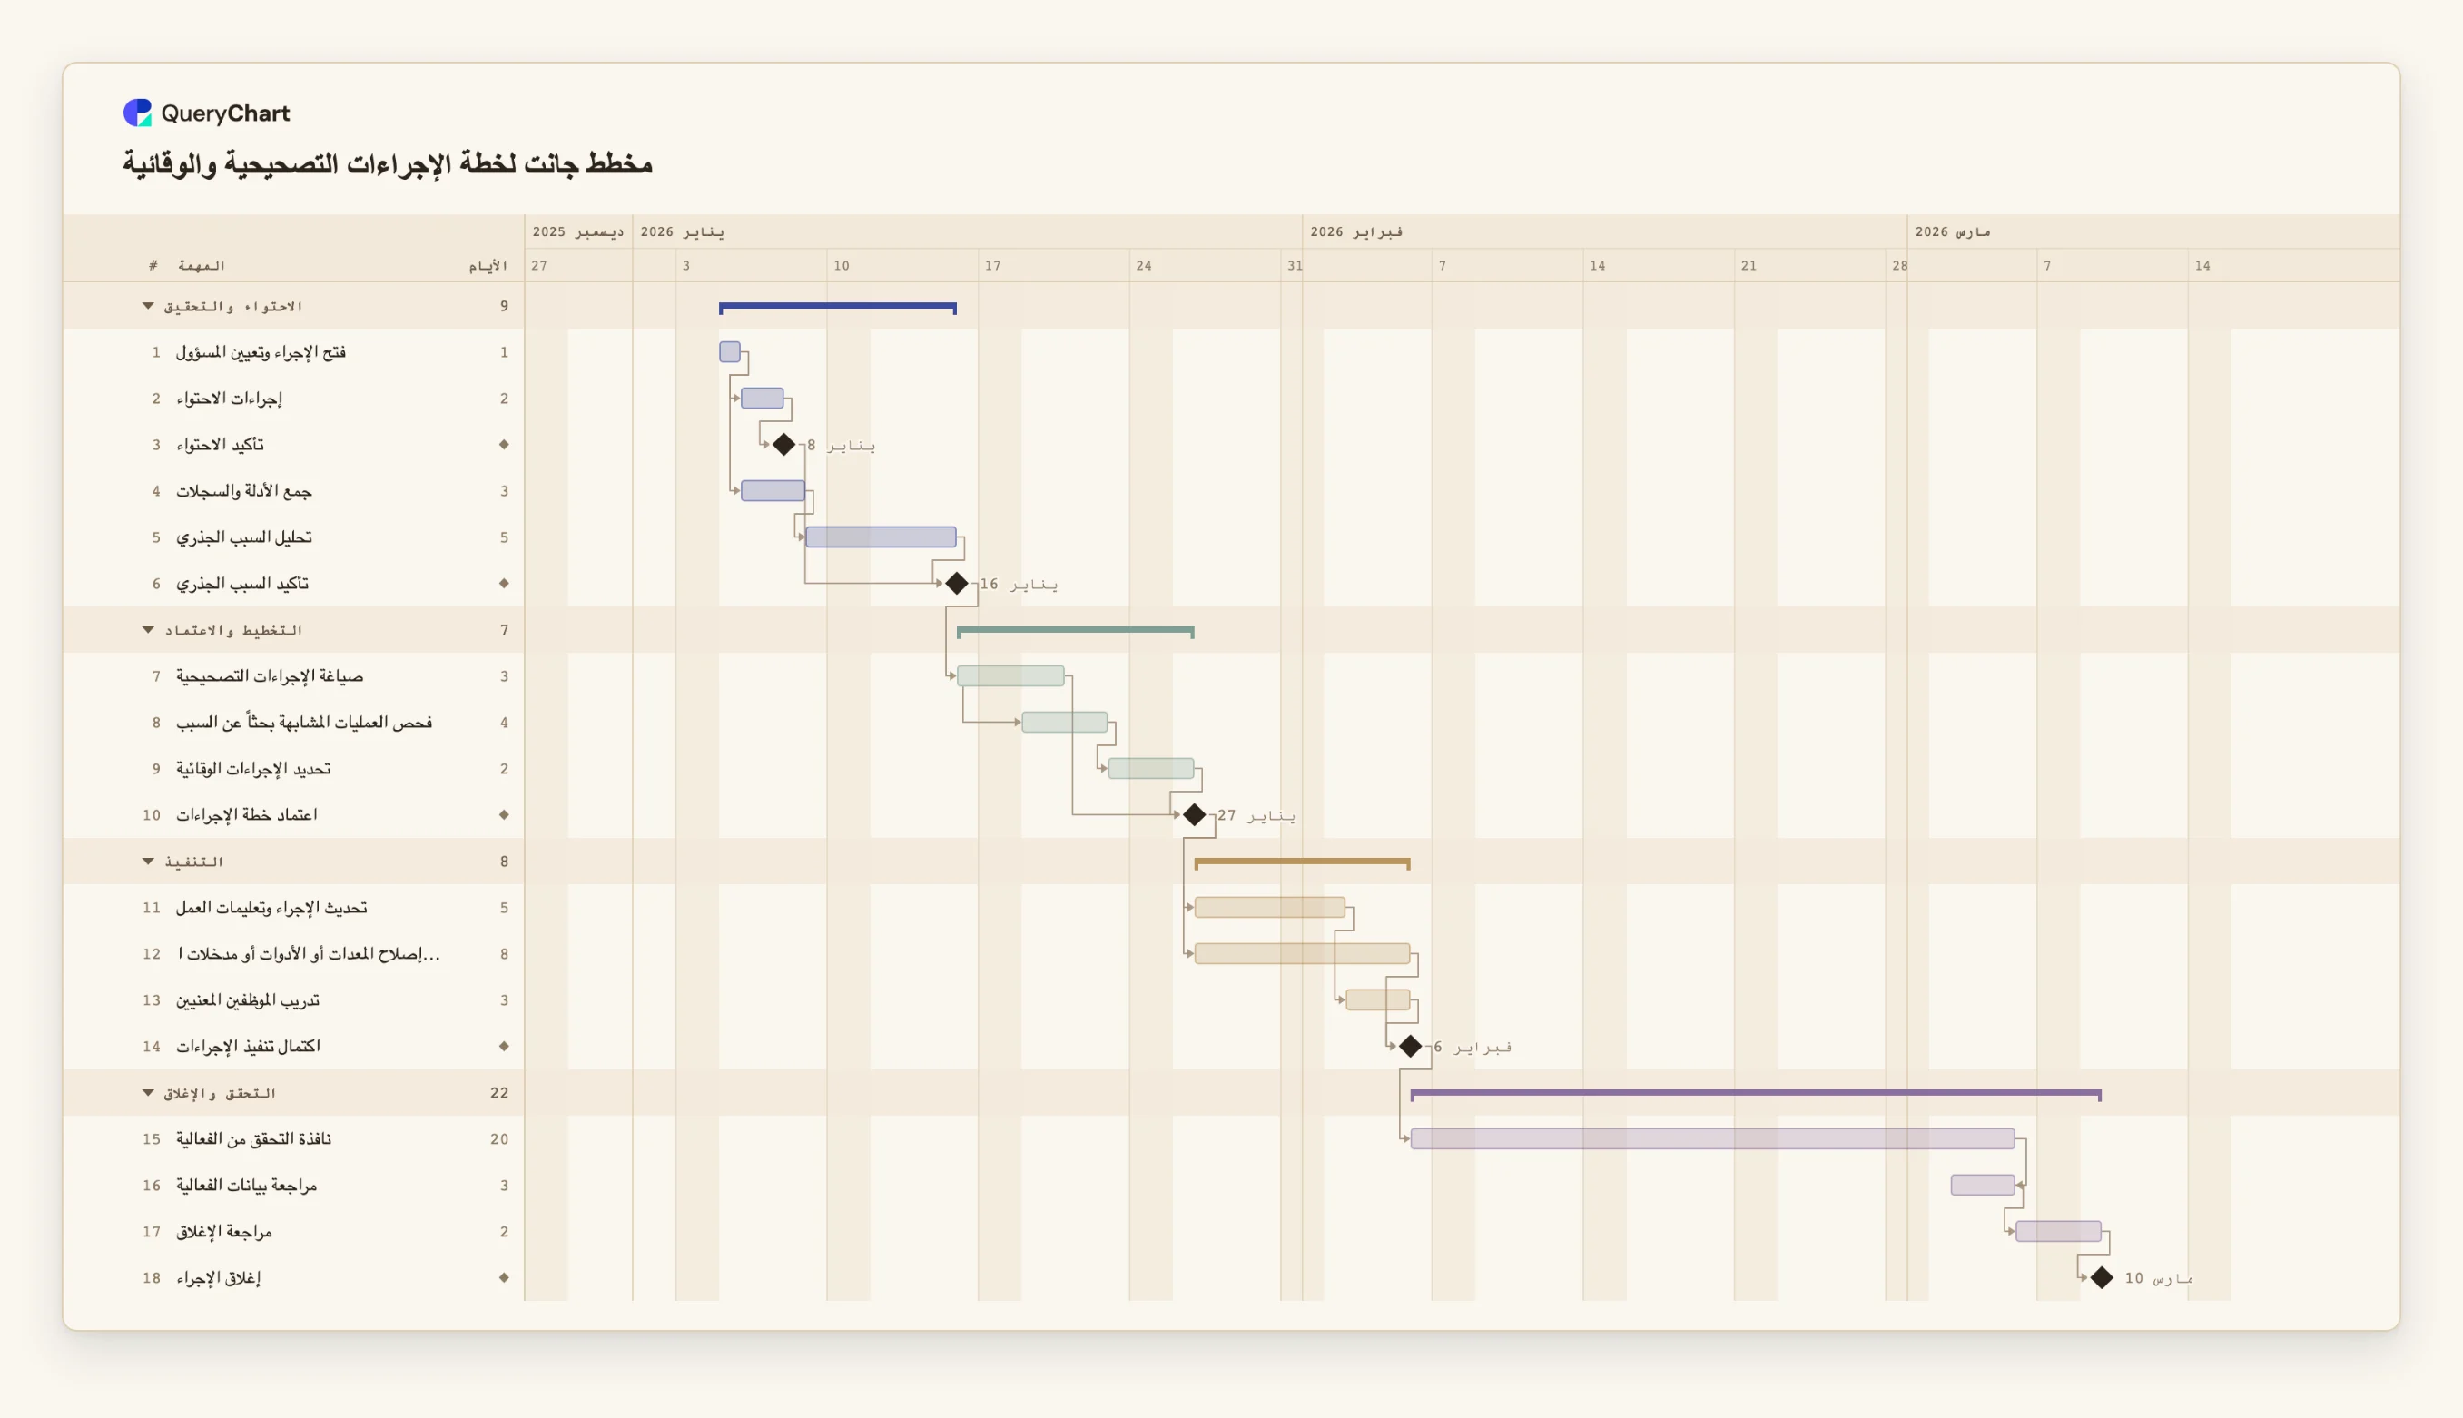Click the مارس 2026 month header
The width and height of the screenshot is (2463, 1418).
(x=1953, y=231)
